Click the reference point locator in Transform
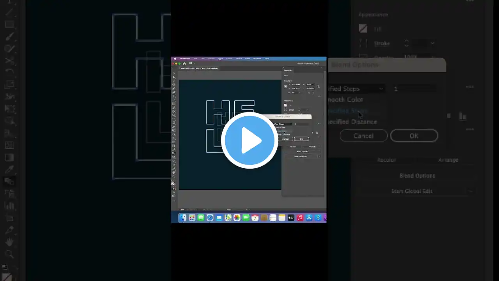 click(285, 86)
